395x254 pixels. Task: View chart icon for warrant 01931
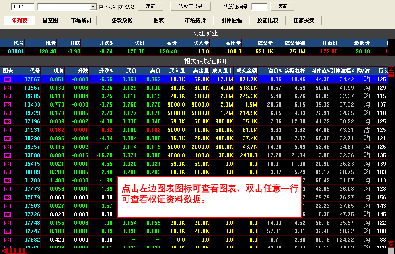[8, 130]
